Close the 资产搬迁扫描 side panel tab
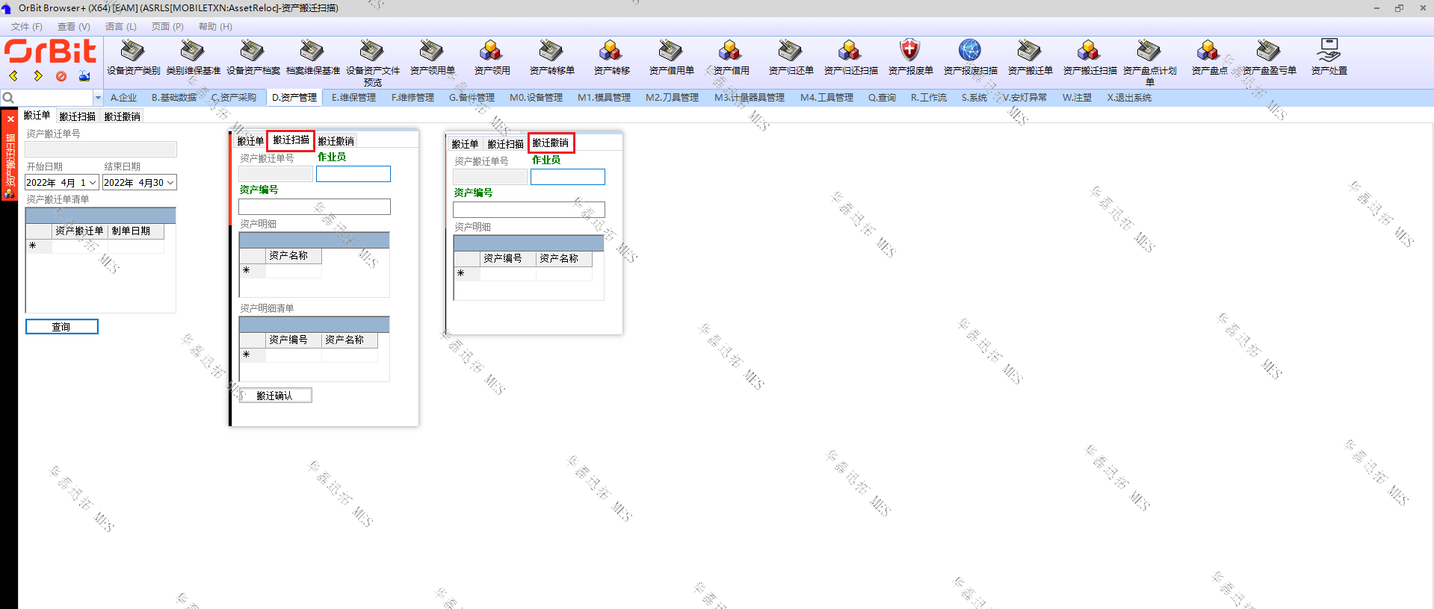1434x609 pixels. [x=10, y=119]
